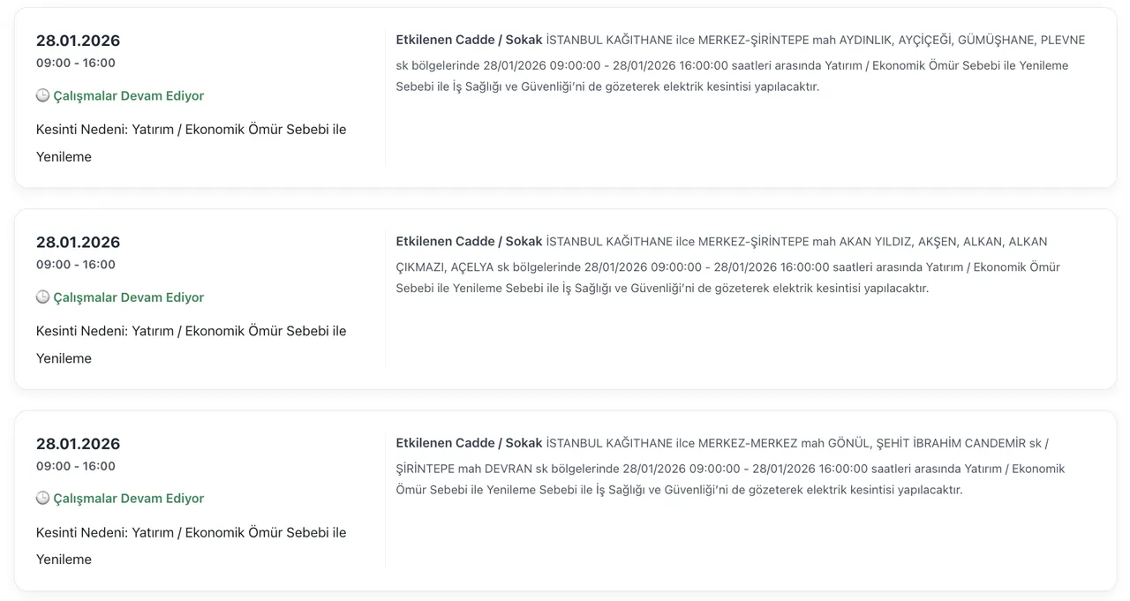Click the bold "Etkilenen Cadde / Sokak" label in the bottom card
This screenshot has width=1130, height=601.
[x=469, y=443]
